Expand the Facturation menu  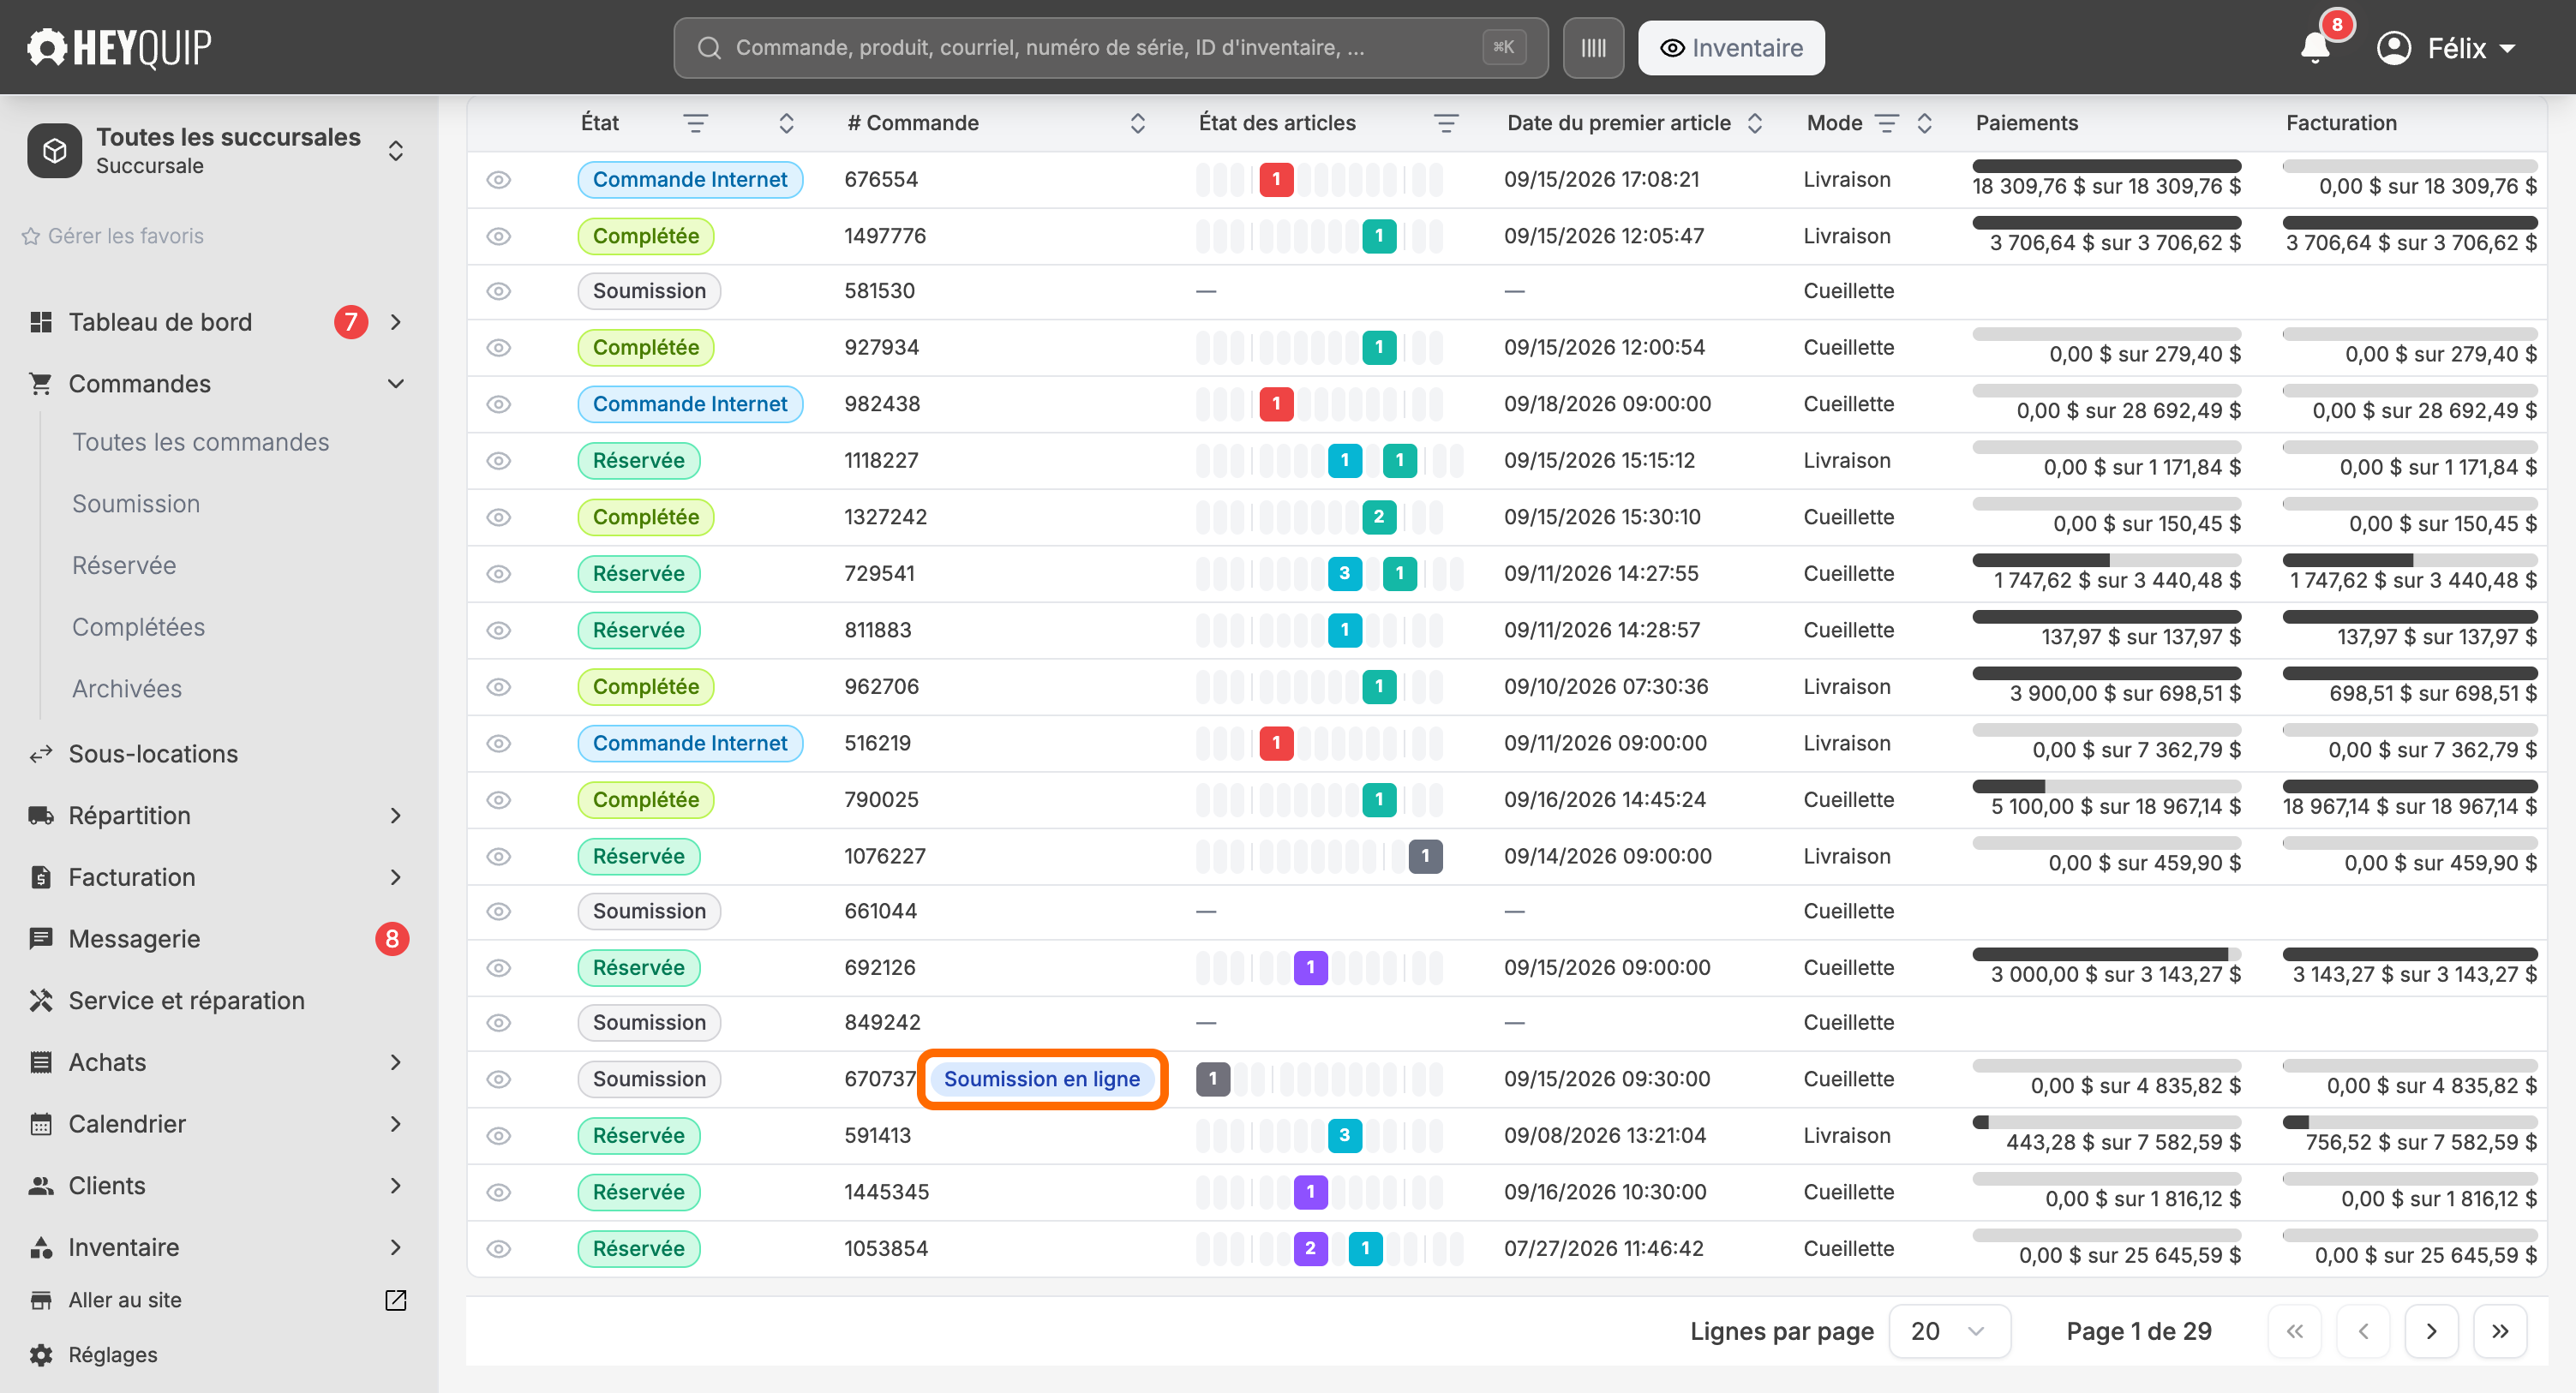[x=396, y=877]
